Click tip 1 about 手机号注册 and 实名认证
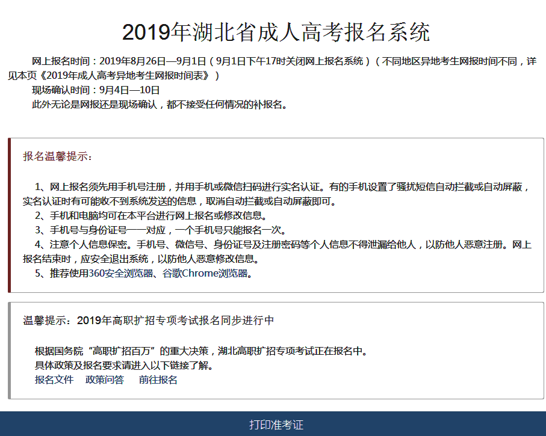The height and width of the screenshot is (436, 546). point(276,194)
